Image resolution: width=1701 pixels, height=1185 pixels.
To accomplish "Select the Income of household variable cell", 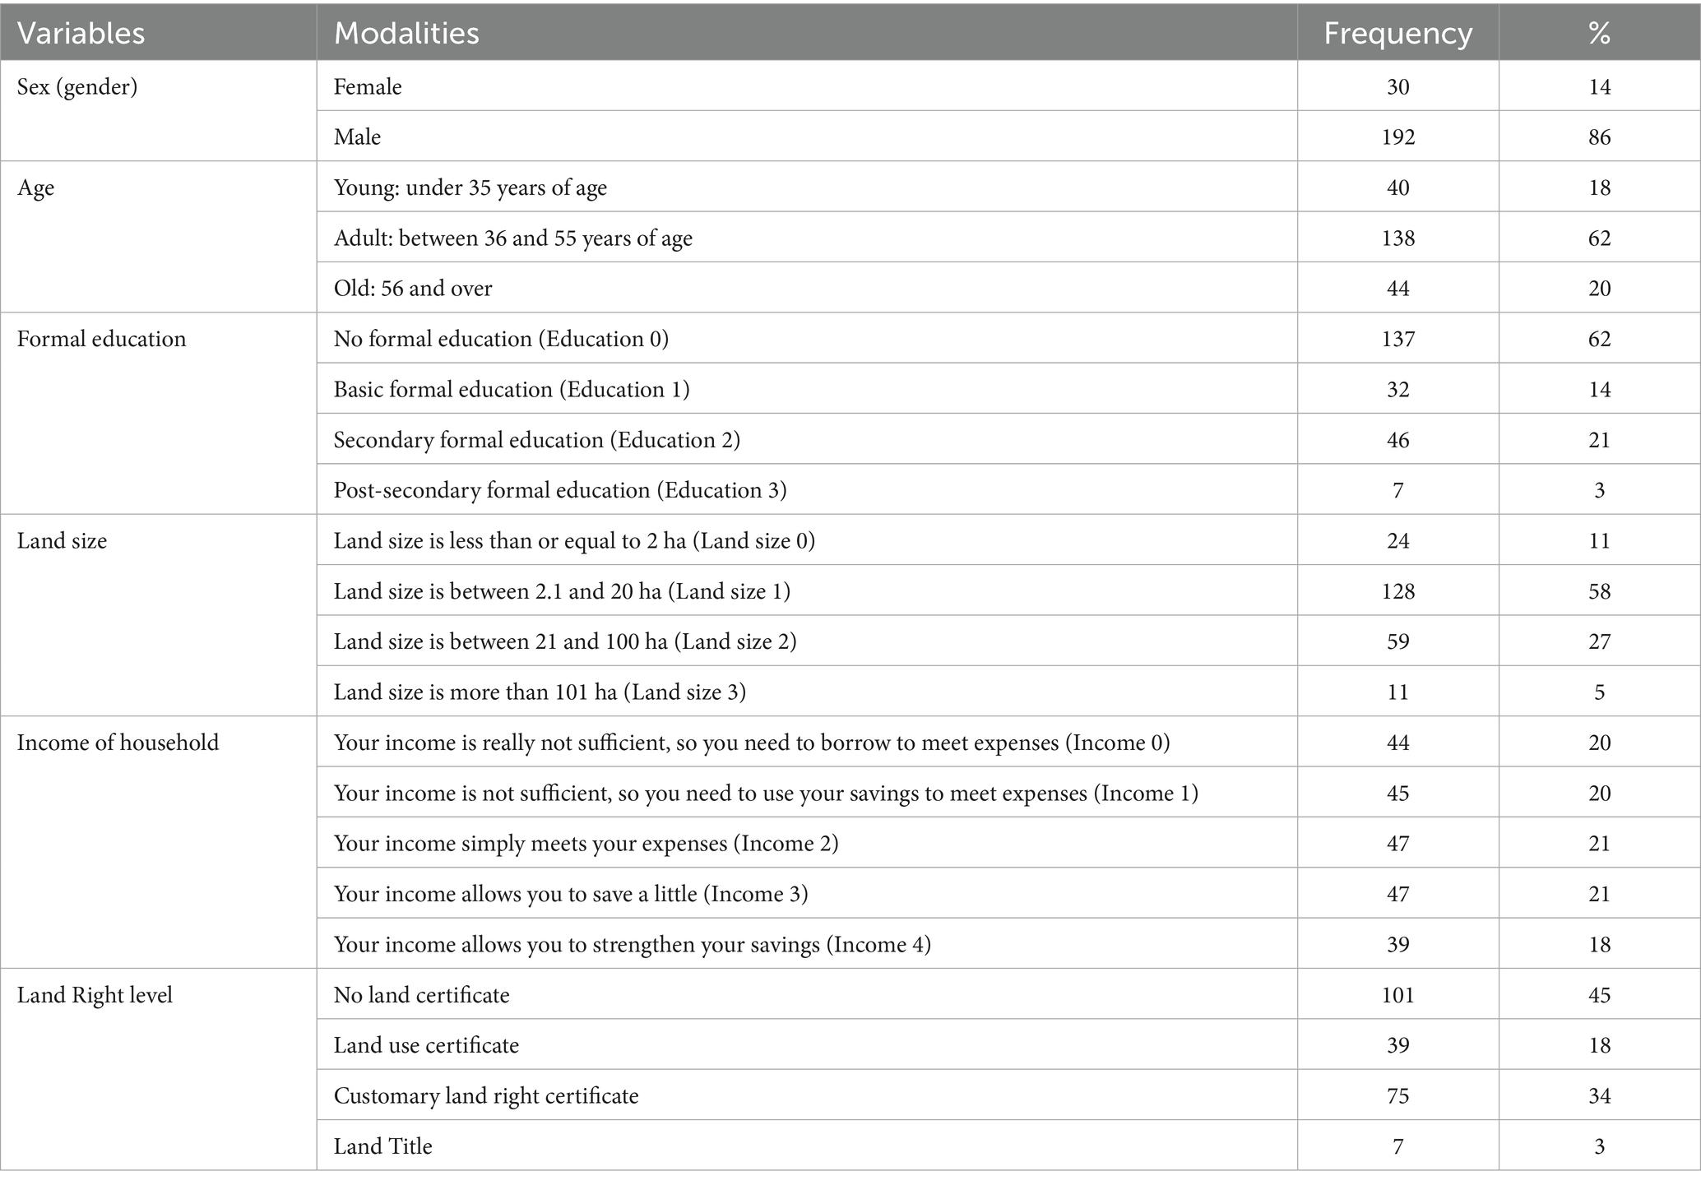I will tap(118, 743).
